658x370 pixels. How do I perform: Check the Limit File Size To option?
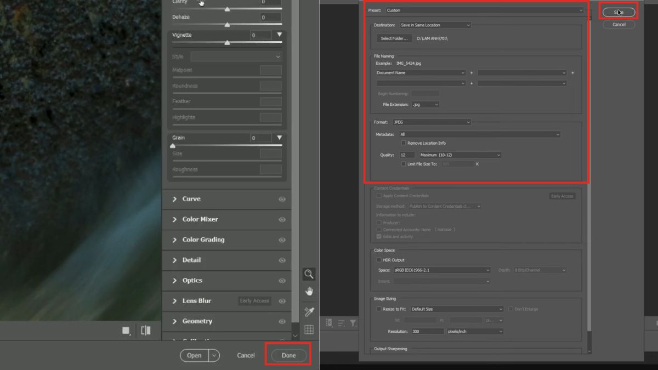point(403,164)
